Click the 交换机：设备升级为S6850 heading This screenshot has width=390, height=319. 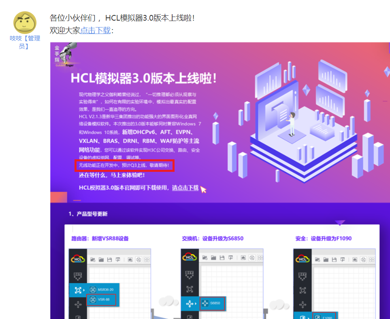(213, 239)
